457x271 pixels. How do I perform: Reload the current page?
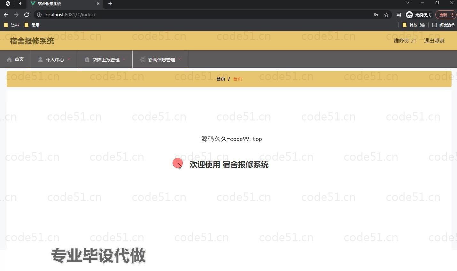pos(27,15)
